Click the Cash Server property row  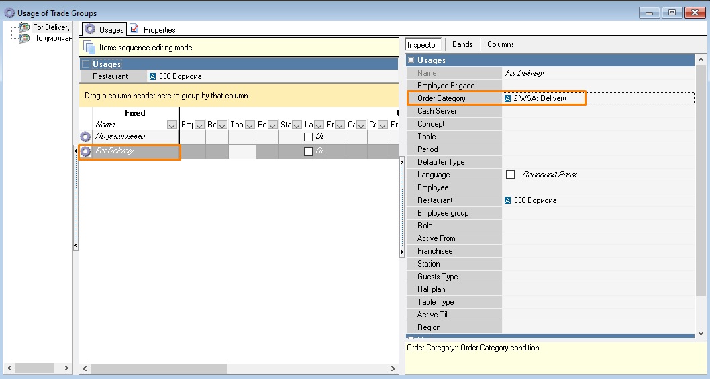pyautogui.click(x=550, y=111)
